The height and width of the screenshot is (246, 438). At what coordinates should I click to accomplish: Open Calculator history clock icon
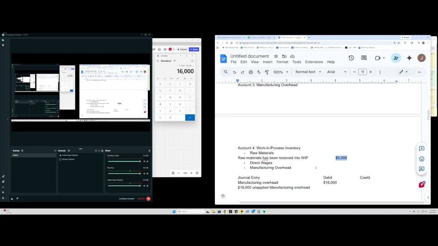(x=192, y=61)
